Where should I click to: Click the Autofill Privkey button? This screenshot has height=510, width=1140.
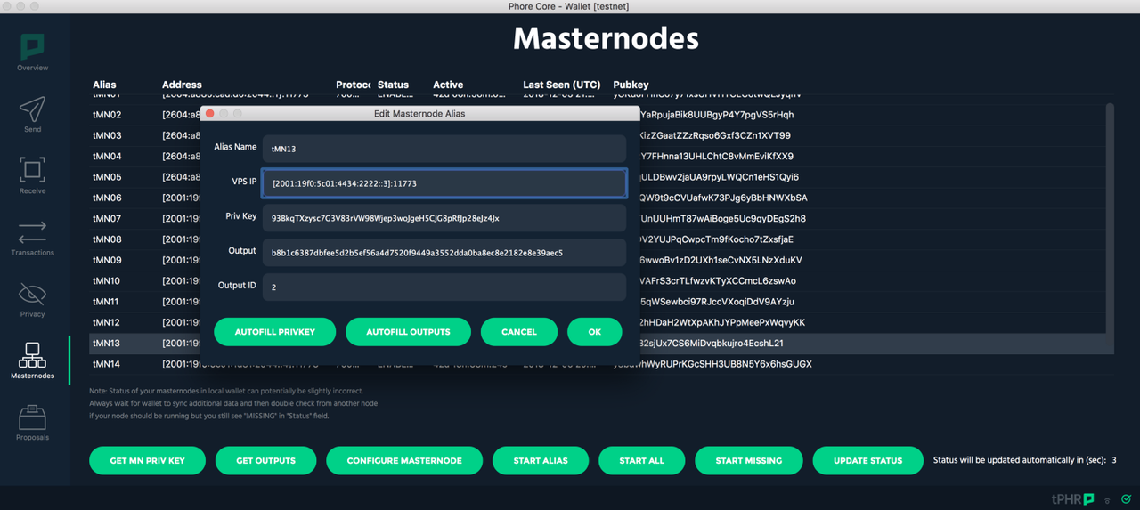[275, 332]
